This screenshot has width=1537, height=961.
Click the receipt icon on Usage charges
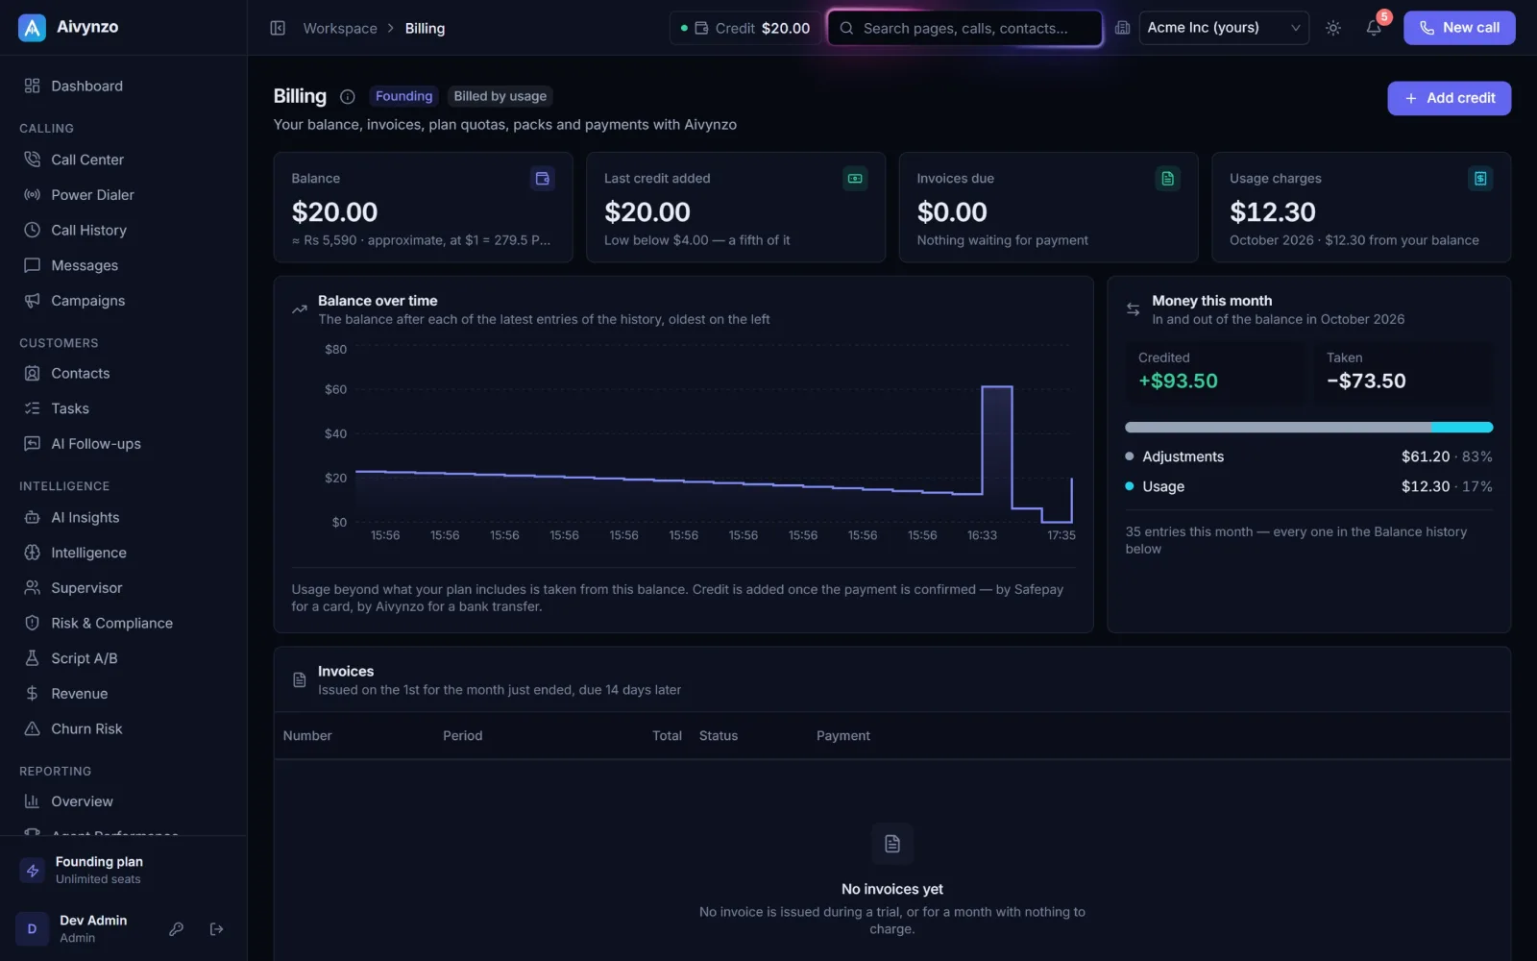1480,179
